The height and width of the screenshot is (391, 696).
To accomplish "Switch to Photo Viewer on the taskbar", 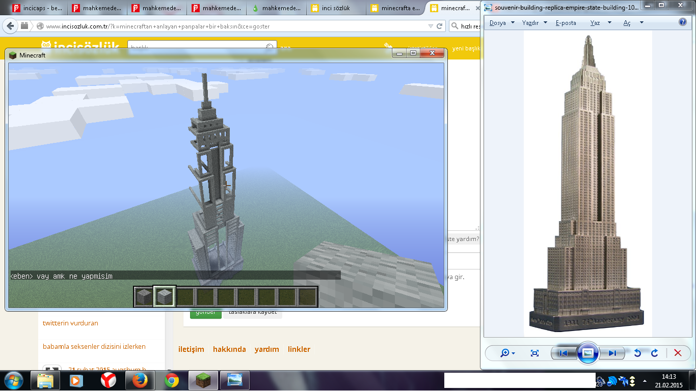I will 235,380.
